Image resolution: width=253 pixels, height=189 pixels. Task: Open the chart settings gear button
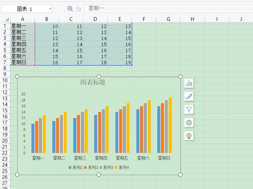(x=189, y=123)
